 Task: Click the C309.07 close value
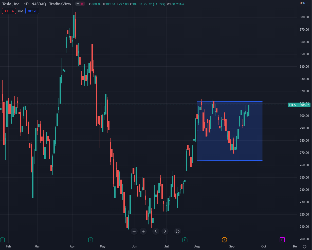[136, 4]
